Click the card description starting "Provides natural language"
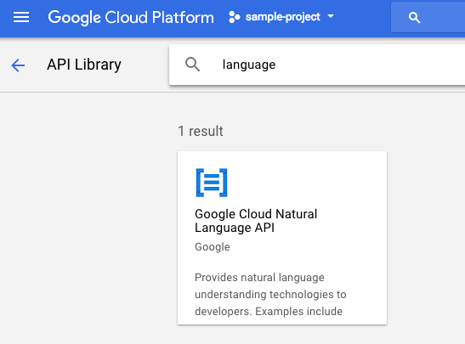 [x=270, y=294]
